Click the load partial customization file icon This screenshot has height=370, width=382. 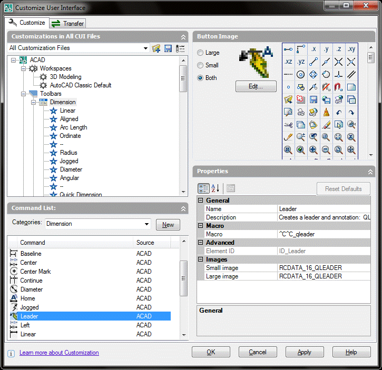[156, 48]
